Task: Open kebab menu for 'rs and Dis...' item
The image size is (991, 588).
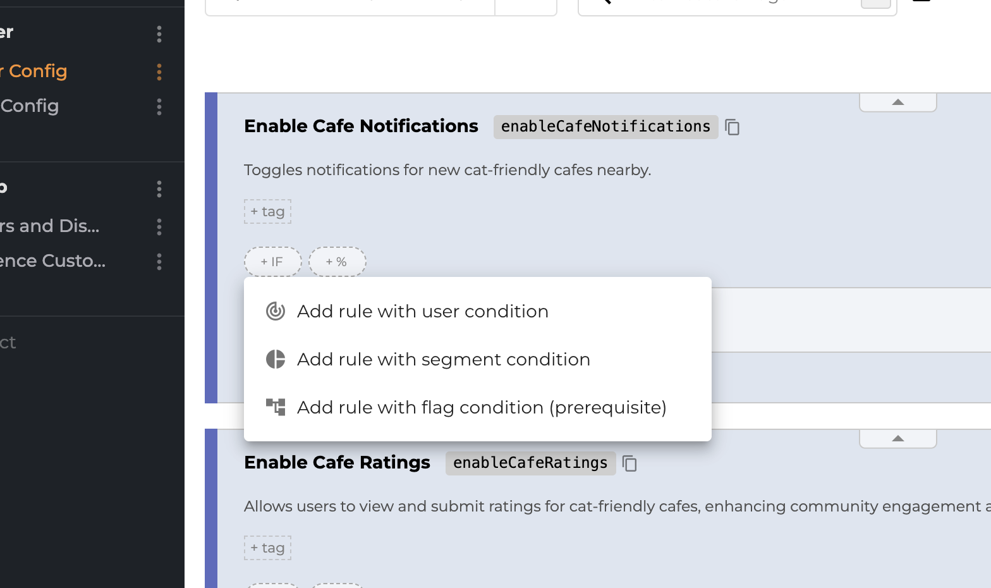Action: click(159, 227)
